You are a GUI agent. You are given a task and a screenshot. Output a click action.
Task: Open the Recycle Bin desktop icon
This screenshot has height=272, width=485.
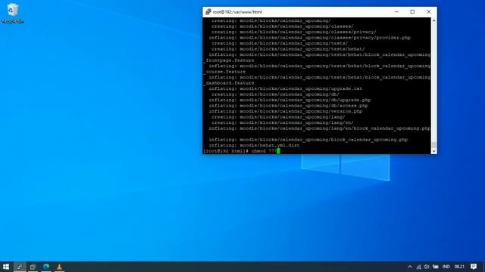[13, 14]
